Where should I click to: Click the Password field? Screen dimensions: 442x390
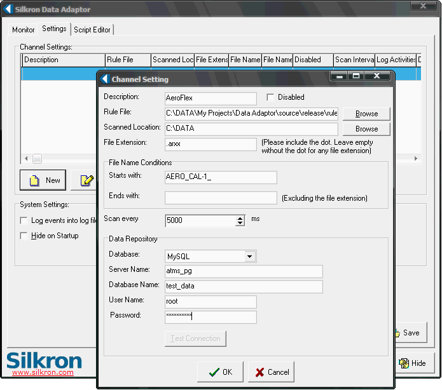click(x=211, y=317)
